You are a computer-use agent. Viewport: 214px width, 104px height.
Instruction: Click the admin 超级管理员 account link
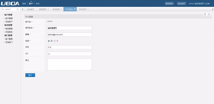pyautogui.click(x=197, y=4)
